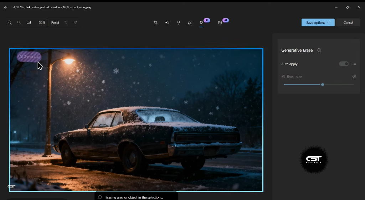Click the AI Generate brushed selection area
The height and width of the screenshot is (200, 365).
29,57
